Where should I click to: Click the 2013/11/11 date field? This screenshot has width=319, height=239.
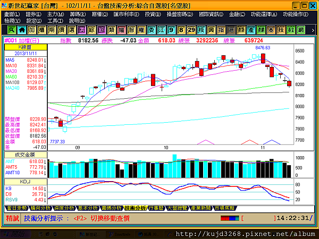coord(26,54)
